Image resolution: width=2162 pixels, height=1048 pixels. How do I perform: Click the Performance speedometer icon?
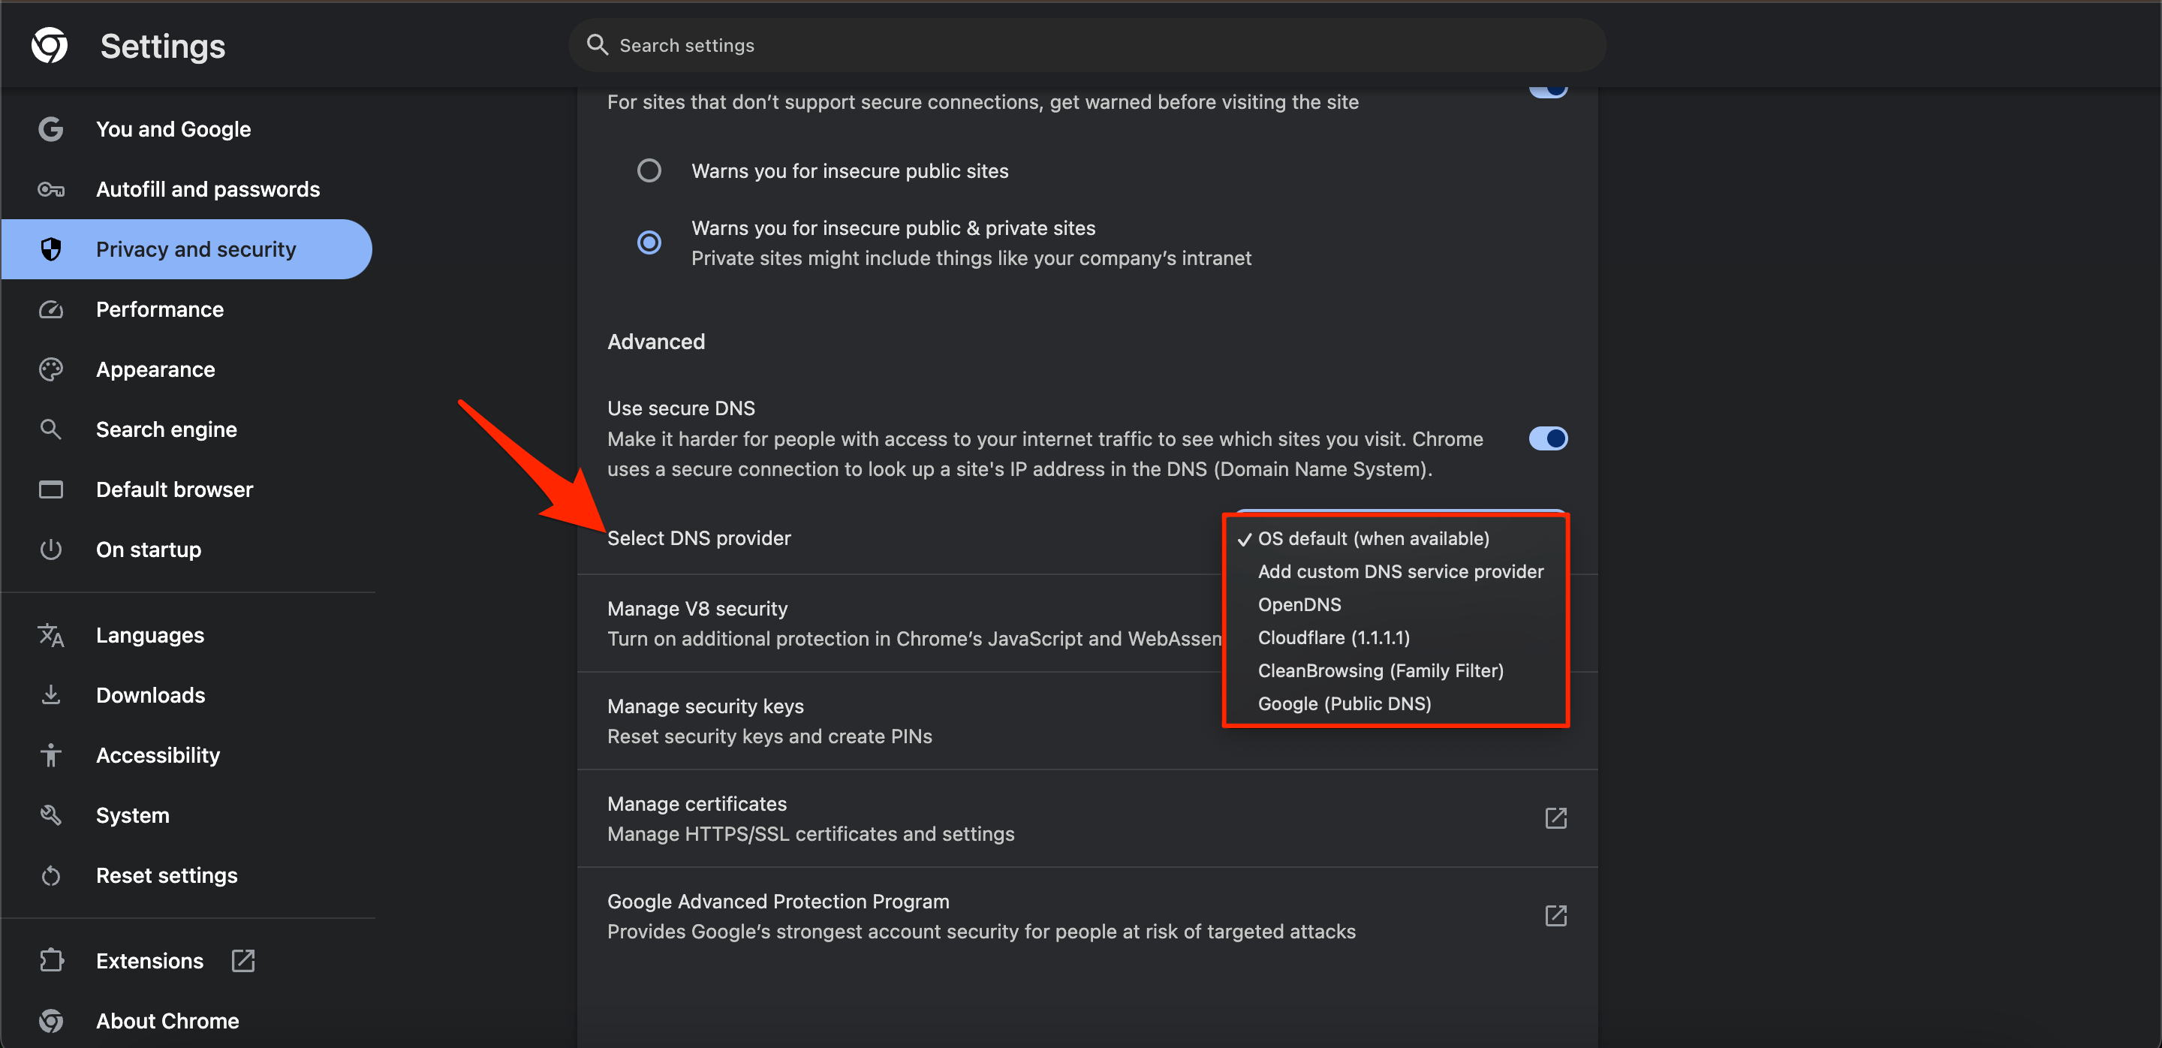pos(51,309)
